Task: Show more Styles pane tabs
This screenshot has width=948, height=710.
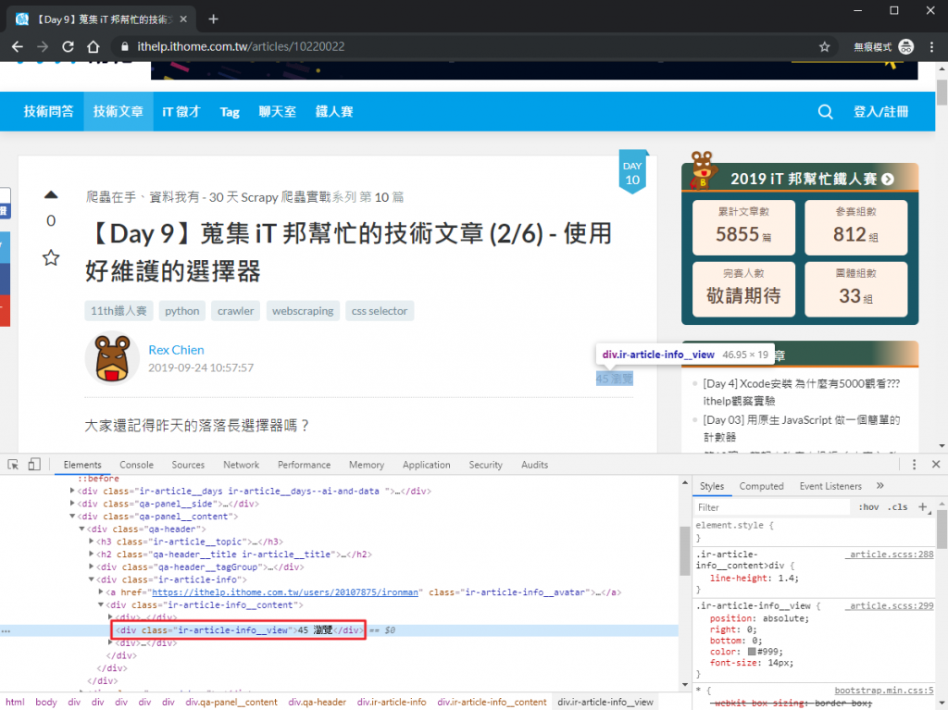Action: [x=879, y=486]
